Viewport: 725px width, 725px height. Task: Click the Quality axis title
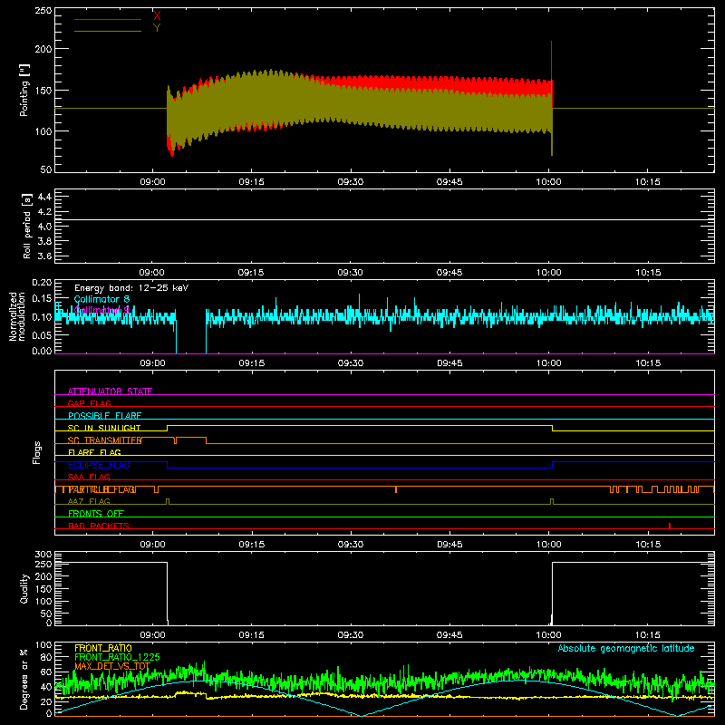pos(24,588)
